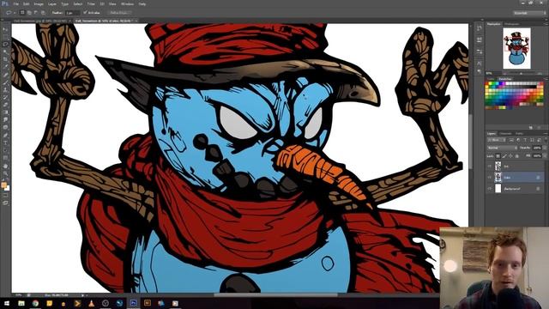
Task: Select the Crop tool
Action: point(5,59)
